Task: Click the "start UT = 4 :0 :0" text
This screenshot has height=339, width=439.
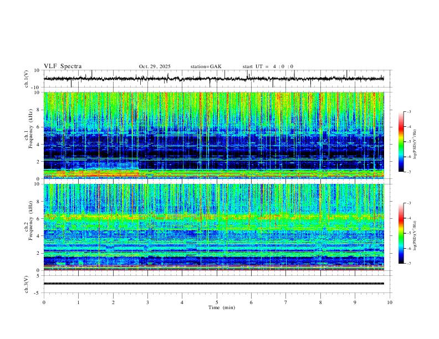Action: pos(268,66)
